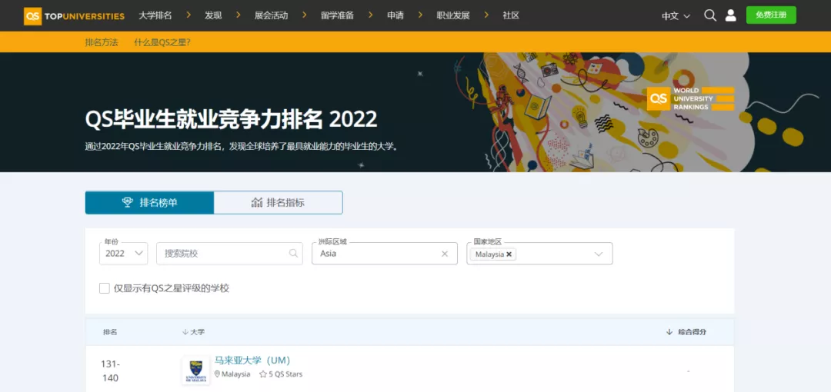Remove the Malaysia tag via X
This screenshot has height=392, width=831.
click(509, 254)
